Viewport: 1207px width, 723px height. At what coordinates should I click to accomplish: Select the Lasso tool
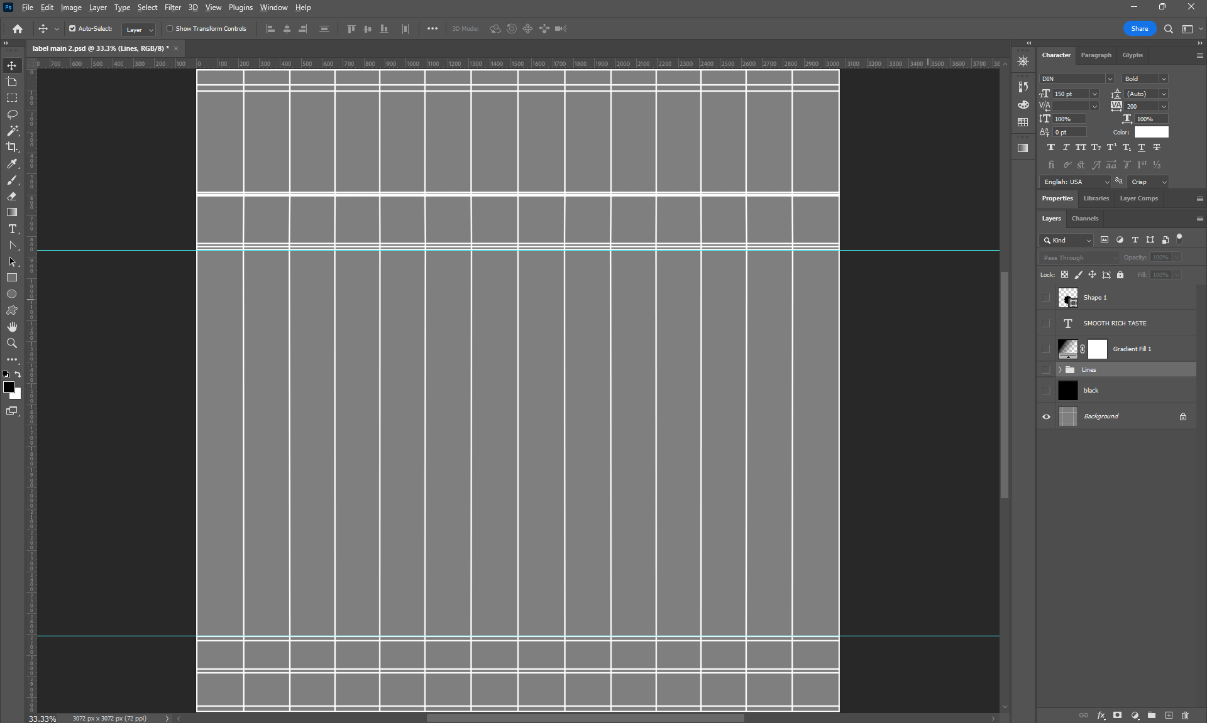(12, 114)
